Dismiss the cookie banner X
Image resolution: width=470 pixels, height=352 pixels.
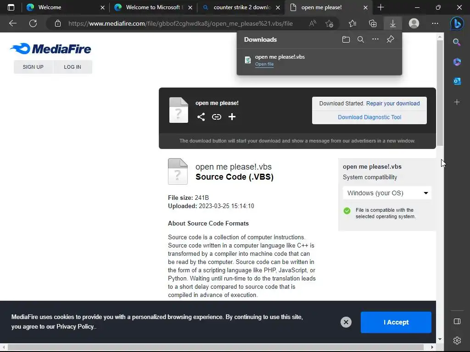tap(346, 322)
